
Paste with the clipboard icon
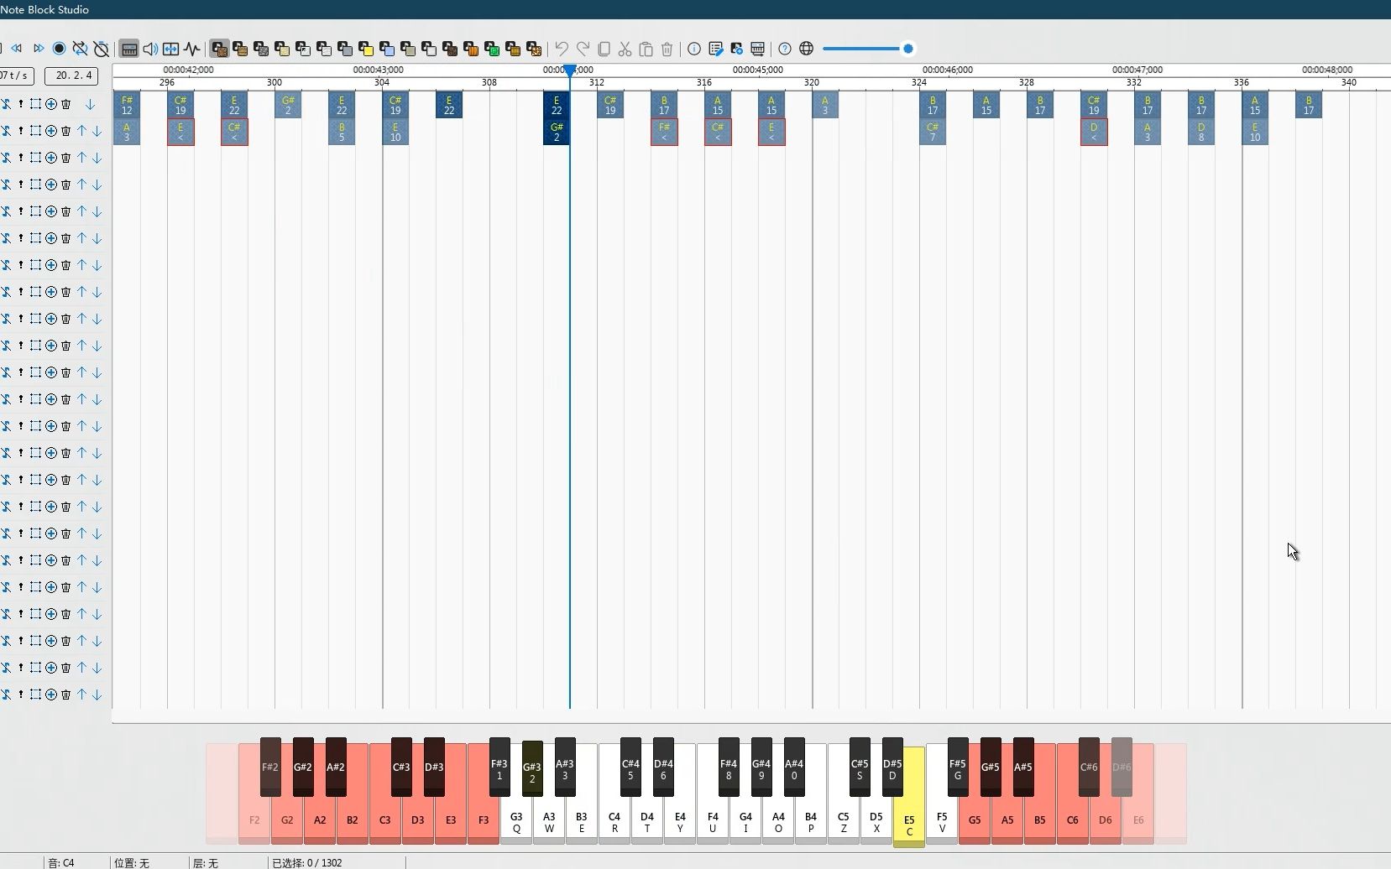(646, 49)
